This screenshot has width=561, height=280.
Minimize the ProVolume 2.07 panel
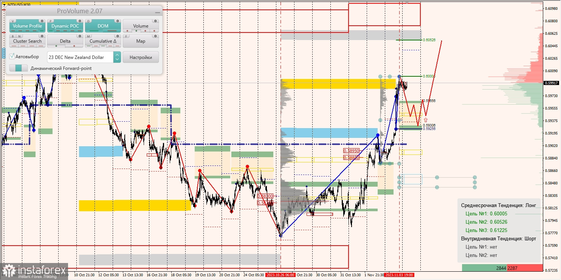pyautogui.click(x=157, y=12)
